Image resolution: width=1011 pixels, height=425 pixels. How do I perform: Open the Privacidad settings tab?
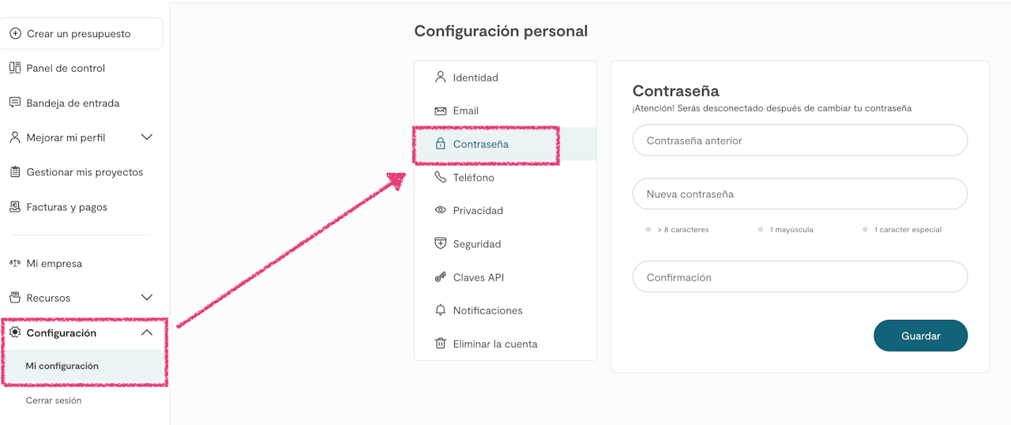tap(477, 211)
